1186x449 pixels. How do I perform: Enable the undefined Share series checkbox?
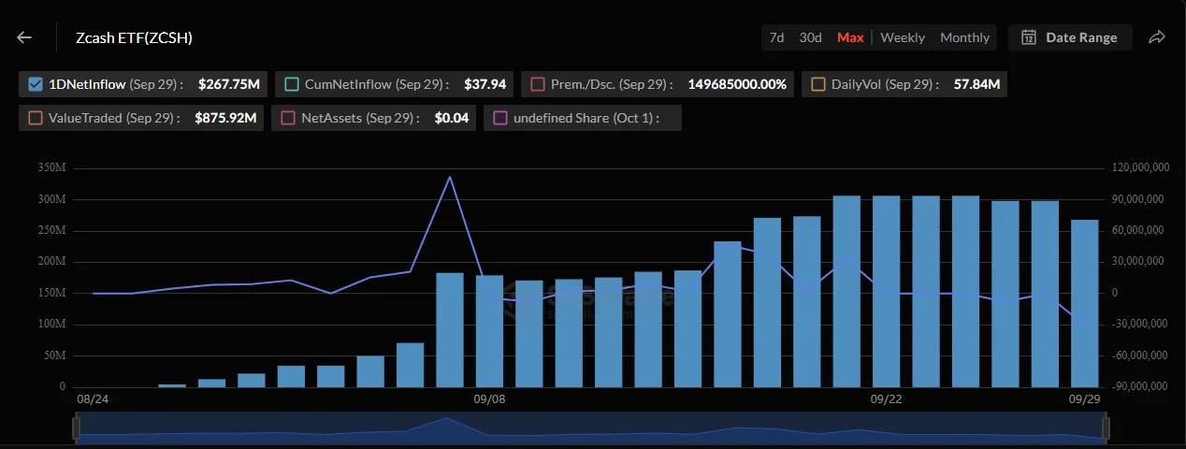pos(500,118)
